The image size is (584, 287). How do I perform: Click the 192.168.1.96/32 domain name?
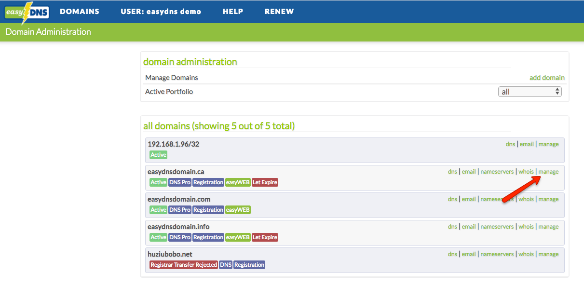pos(174,144)
